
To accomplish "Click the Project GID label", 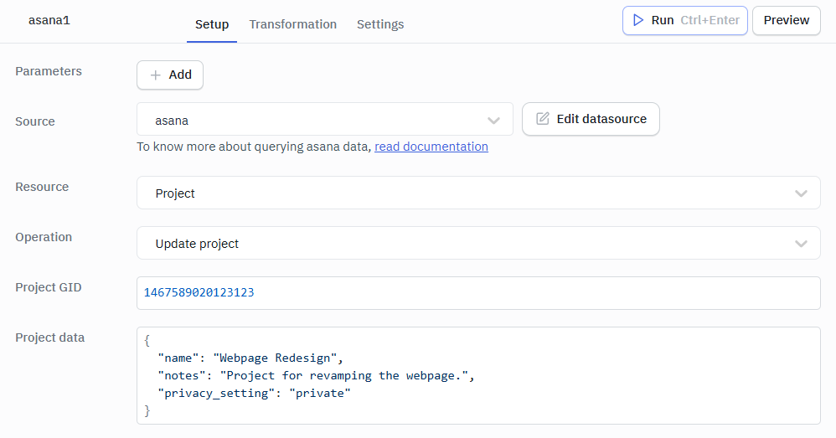I will pos(49,287).
